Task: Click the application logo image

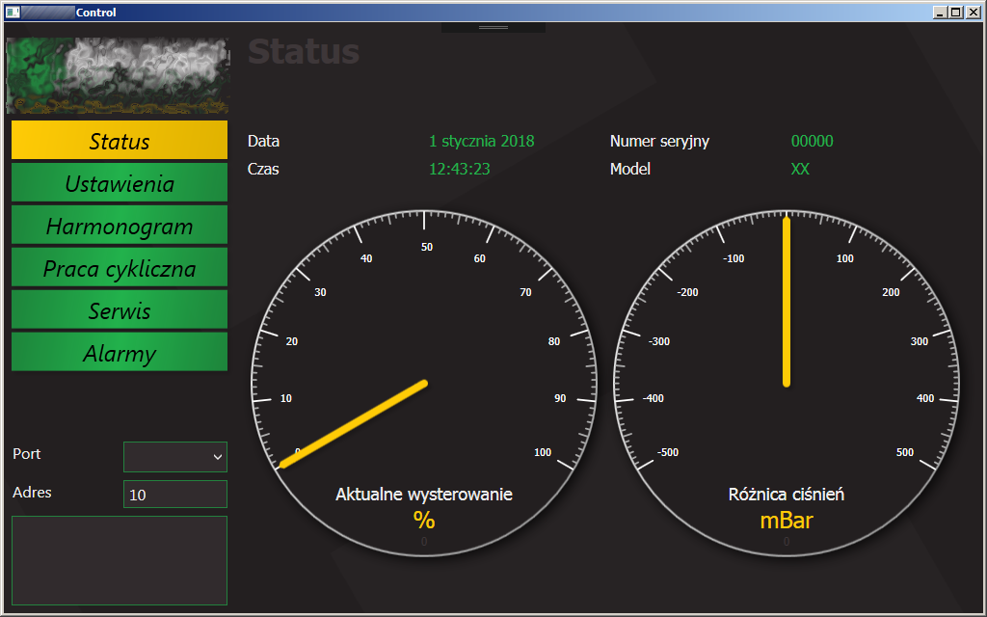Action: (x=118, y=75)
